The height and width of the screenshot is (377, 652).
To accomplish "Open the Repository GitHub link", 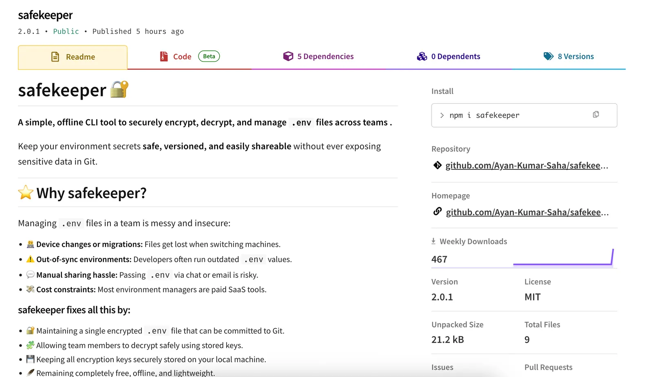I will pyautogui.click(x=526, y=165).
